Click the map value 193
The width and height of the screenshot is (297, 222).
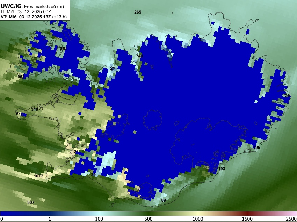pyautogui.click(x=222, y=169)
